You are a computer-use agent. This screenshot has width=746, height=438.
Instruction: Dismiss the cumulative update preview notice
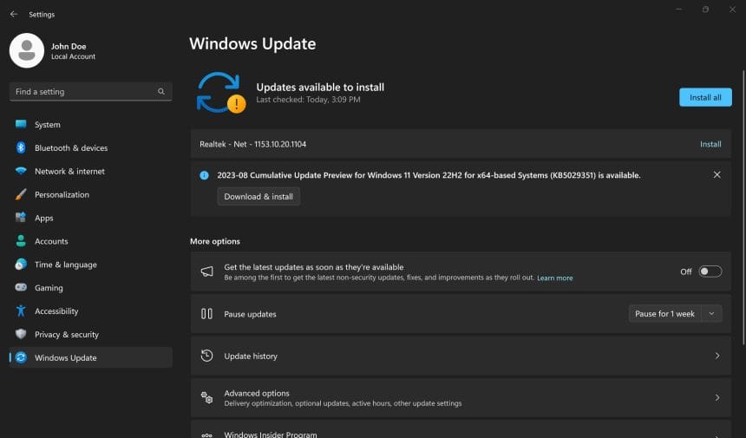coord(717,175)
